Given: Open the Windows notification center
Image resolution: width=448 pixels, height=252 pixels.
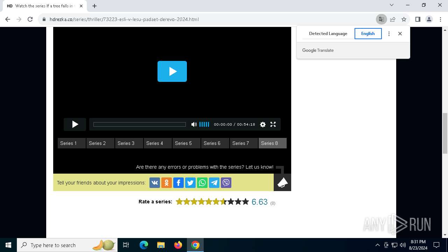Looking at the screenshot, I should [436, 245].
